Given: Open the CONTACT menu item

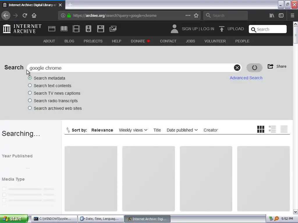Looking at the screenshot, I should tap(168, 41).
